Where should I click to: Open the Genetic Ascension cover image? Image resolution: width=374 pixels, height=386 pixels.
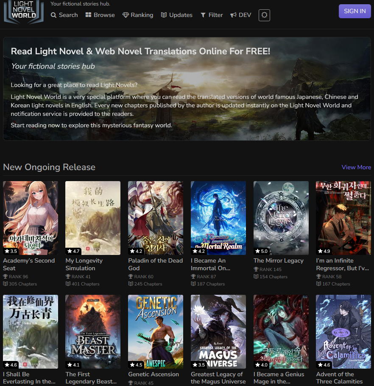point(155,331)
